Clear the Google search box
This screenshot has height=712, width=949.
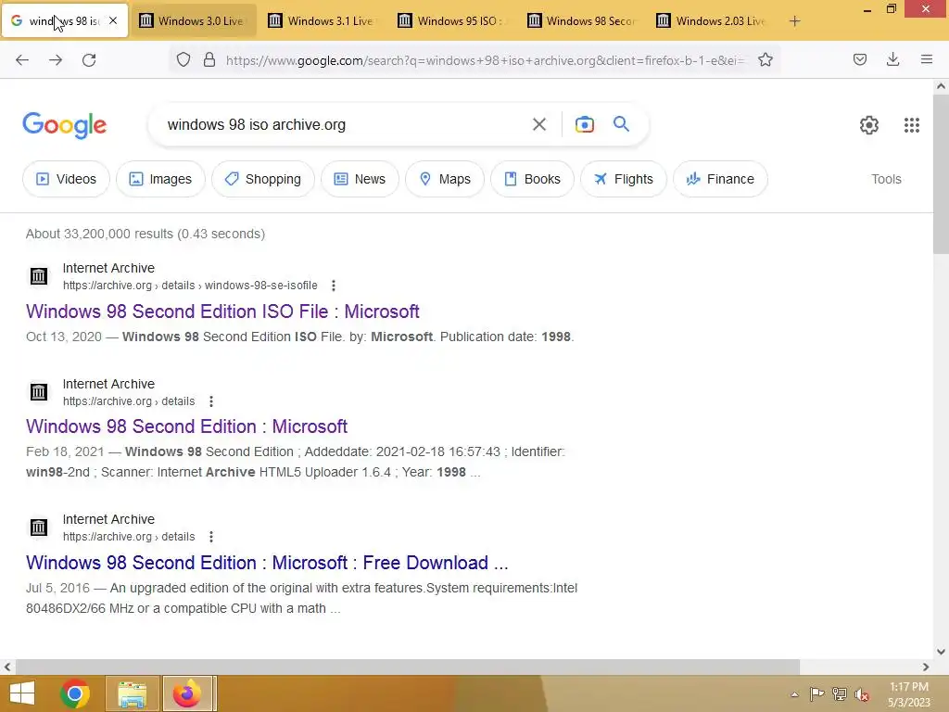point(538,125)
